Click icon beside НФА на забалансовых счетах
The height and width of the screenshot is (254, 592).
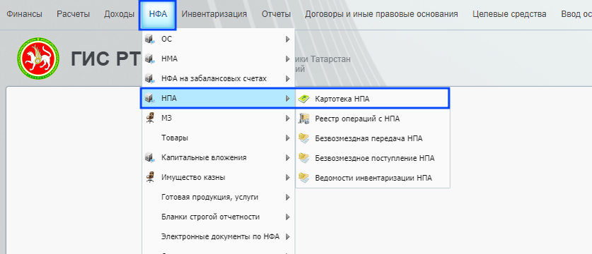pos(150,79)
